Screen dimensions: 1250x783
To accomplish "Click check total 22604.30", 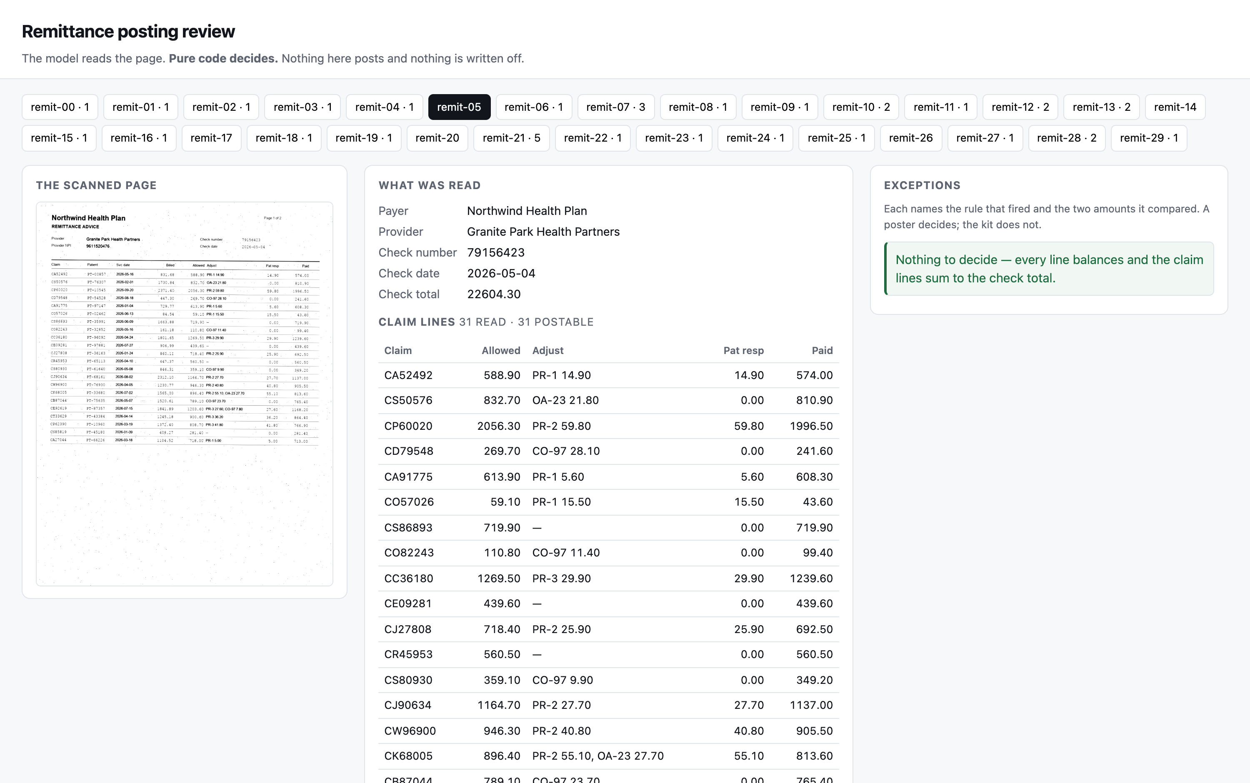I will pos(494,294).
